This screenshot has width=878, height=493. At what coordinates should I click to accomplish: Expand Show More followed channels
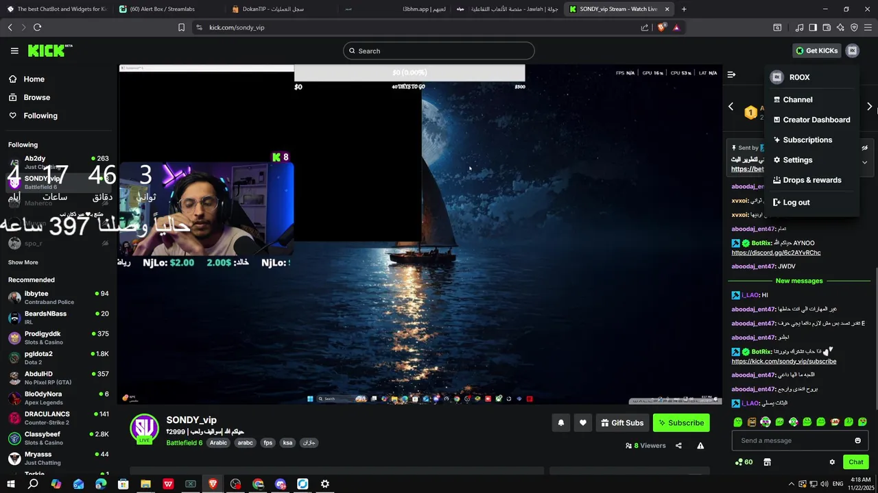coord(23,262)
